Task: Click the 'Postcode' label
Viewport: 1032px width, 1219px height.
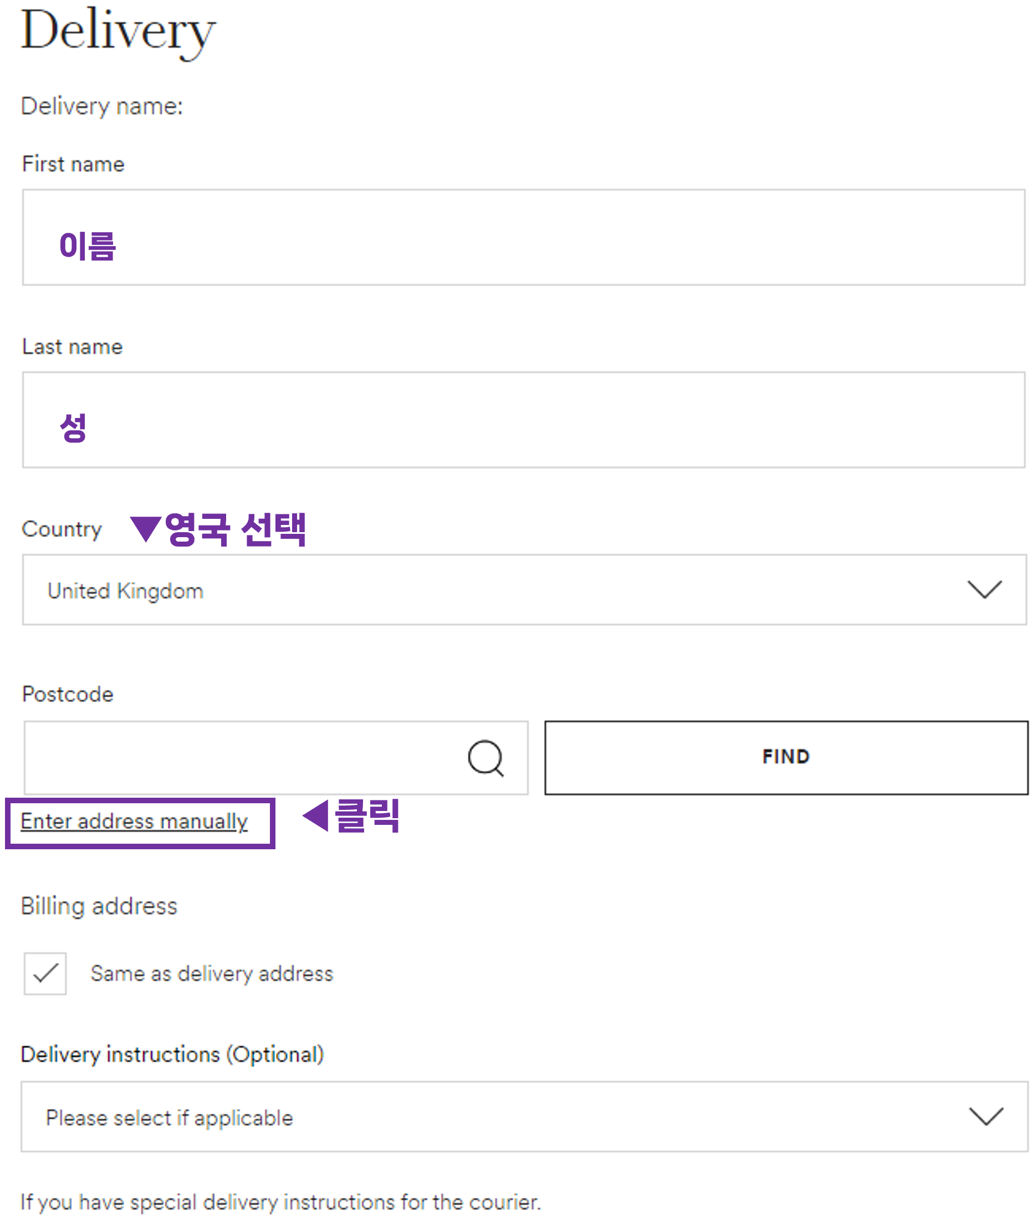Action: [x=68, y=694]
